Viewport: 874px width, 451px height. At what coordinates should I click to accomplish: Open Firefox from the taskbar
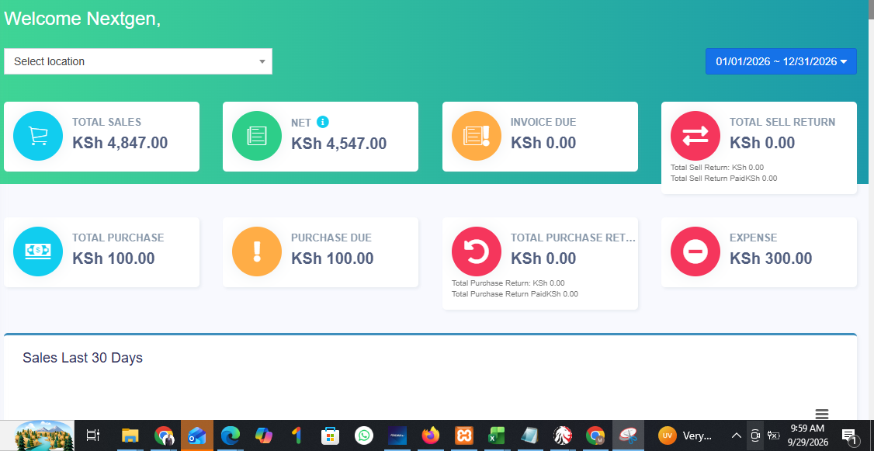(430, 435)
